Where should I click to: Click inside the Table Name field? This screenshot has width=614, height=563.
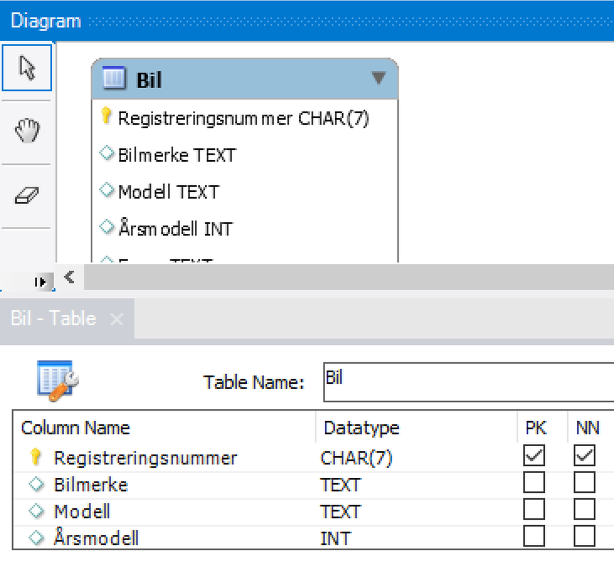pyautogui.click(x=420, y=378)
